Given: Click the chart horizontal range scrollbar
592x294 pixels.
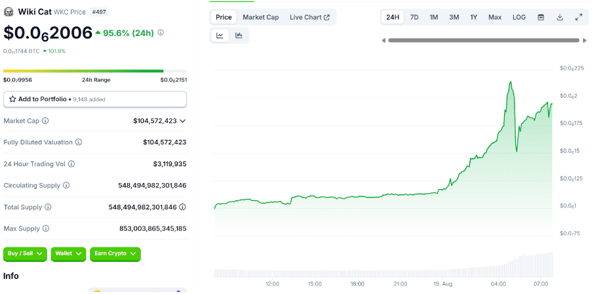Looking at the screenshot, I should coord(484,40).
